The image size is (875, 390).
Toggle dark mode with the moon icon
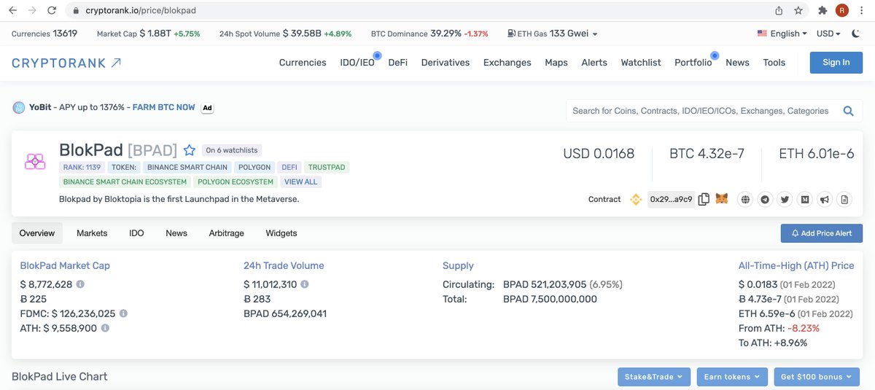[856, 34]
